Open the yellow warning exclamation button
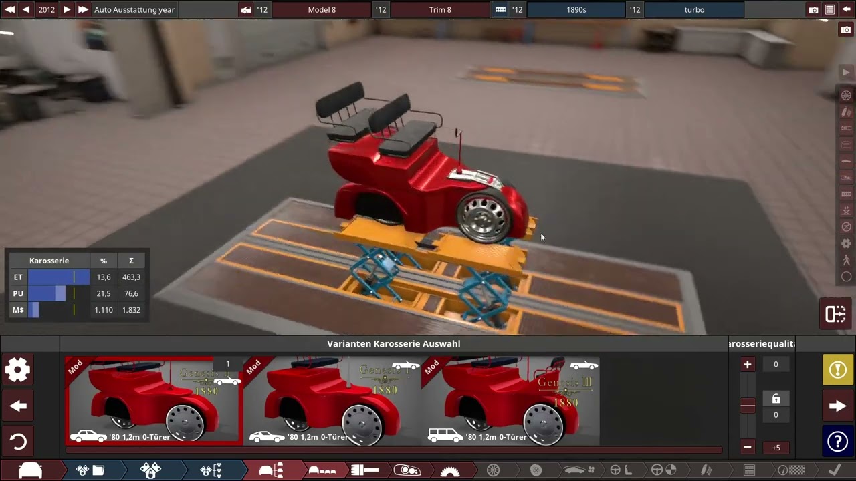 point(837,369)
